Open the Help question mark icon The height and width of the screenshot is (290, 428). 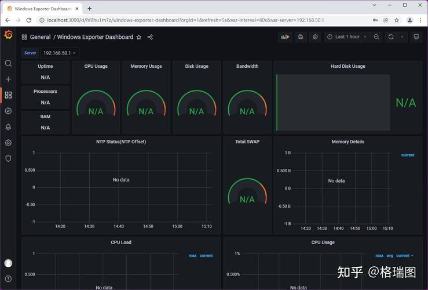tap(8, 279)
